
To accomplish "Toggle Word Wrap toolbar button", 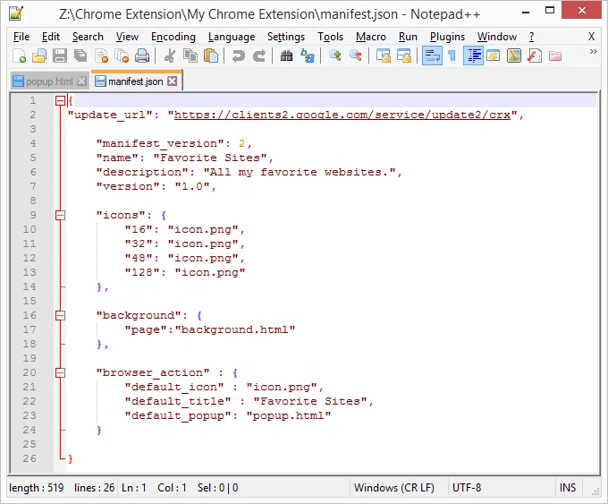I will click(432, 56).
